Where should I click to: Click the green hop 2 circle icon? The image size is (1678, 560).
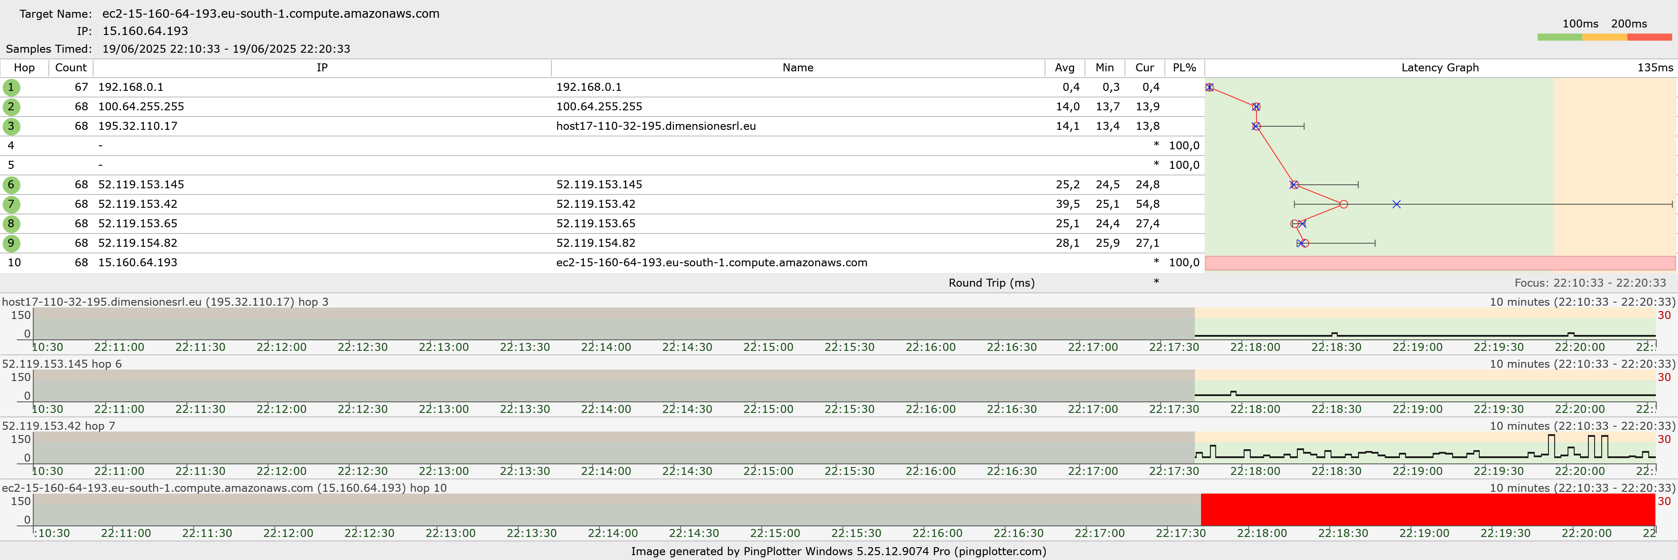[11, 107]
